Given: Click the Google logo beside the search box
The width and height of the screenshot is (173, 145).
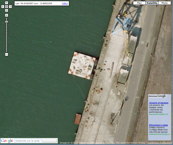Looking at the screenshot, I should [x=7, y=141].
